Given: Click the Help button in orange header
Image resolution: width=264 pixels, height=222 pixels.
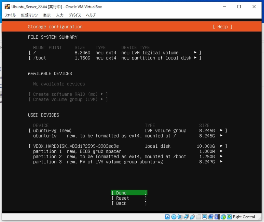Looking at the screenshot, I should click(222, 27).
